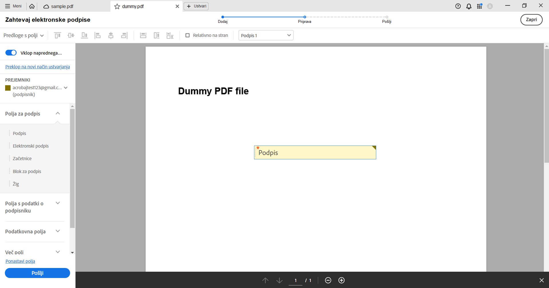Select the Žig stamp field type

tap(16, 184)
